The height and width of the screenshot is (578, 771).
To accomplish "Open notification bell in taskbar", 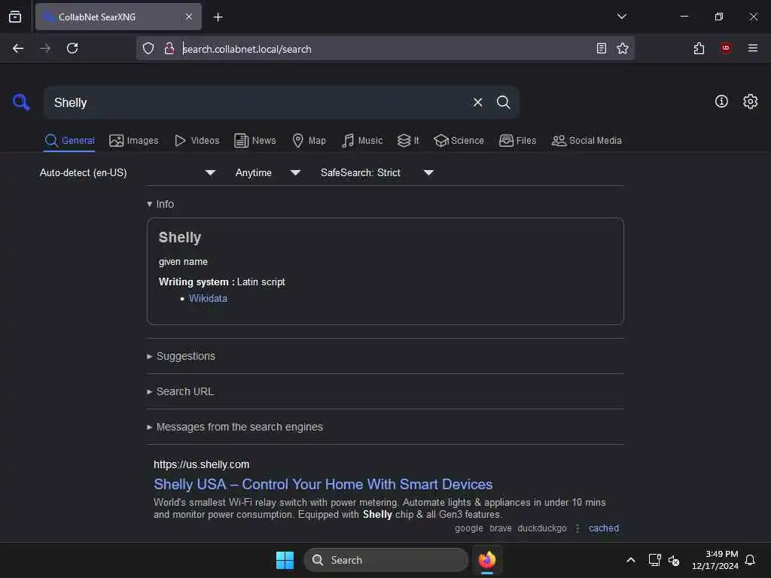I will coord(750,560).
